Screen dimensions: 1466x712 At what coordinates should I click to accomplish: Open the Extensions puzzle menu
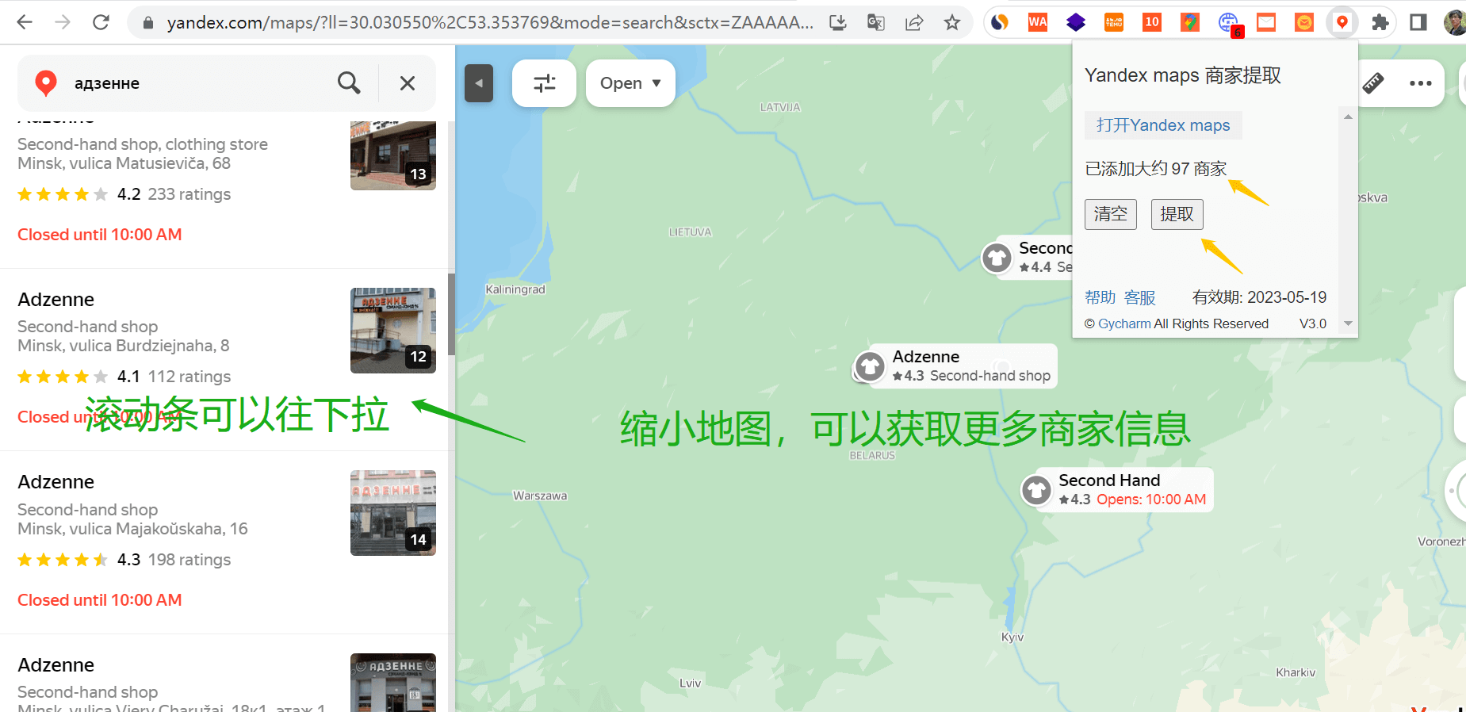pyautogui.click(x=1380, y=22)
